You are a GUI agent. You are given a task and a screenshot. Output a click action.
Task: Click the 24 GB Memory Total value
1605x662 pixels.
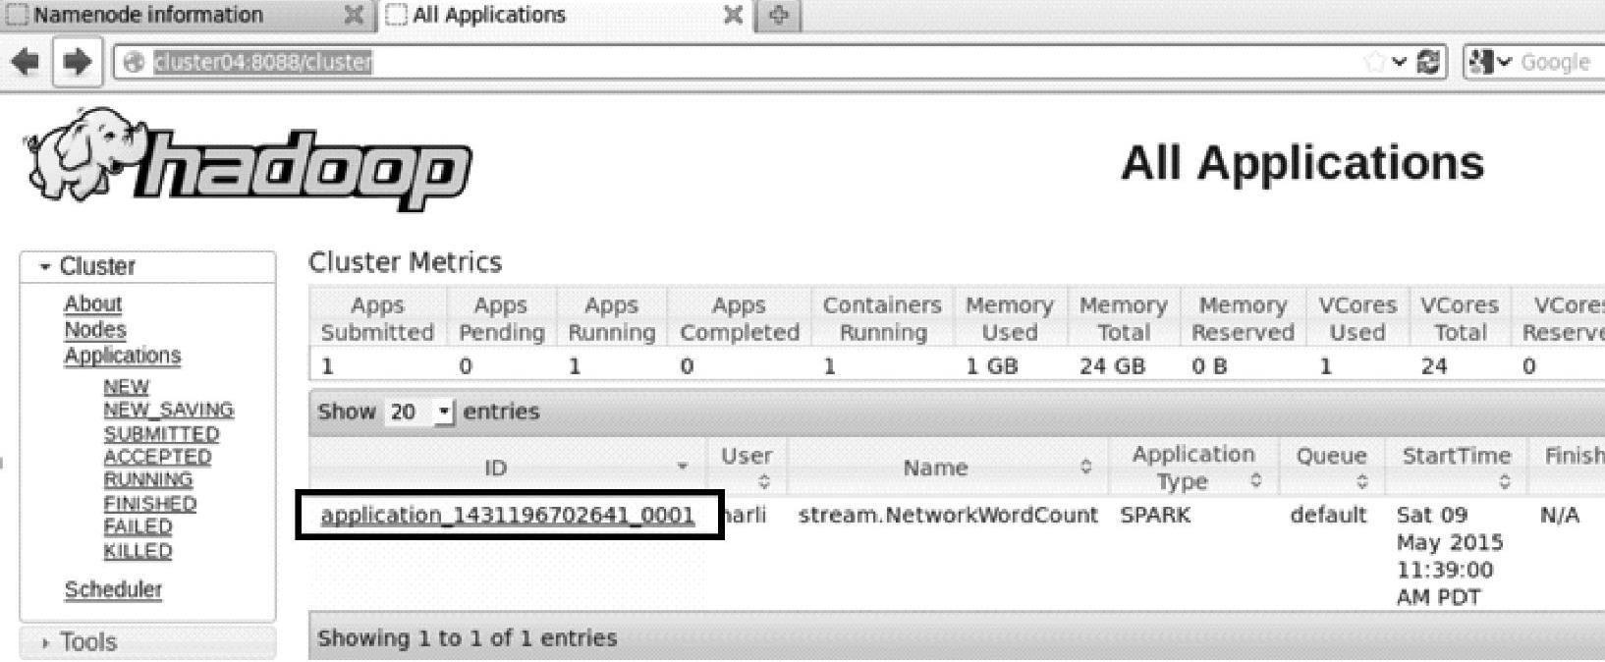pyautogui.click(x=1112, y=366)
